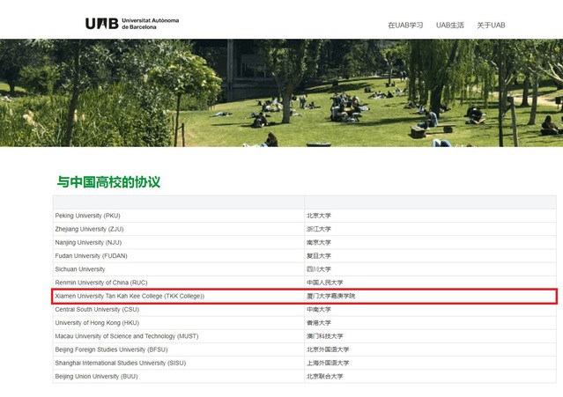Click University of Hong Kong (HKU)
This screenshot has height=397, width=563.
pyautogui.click(x=97, y=323)
